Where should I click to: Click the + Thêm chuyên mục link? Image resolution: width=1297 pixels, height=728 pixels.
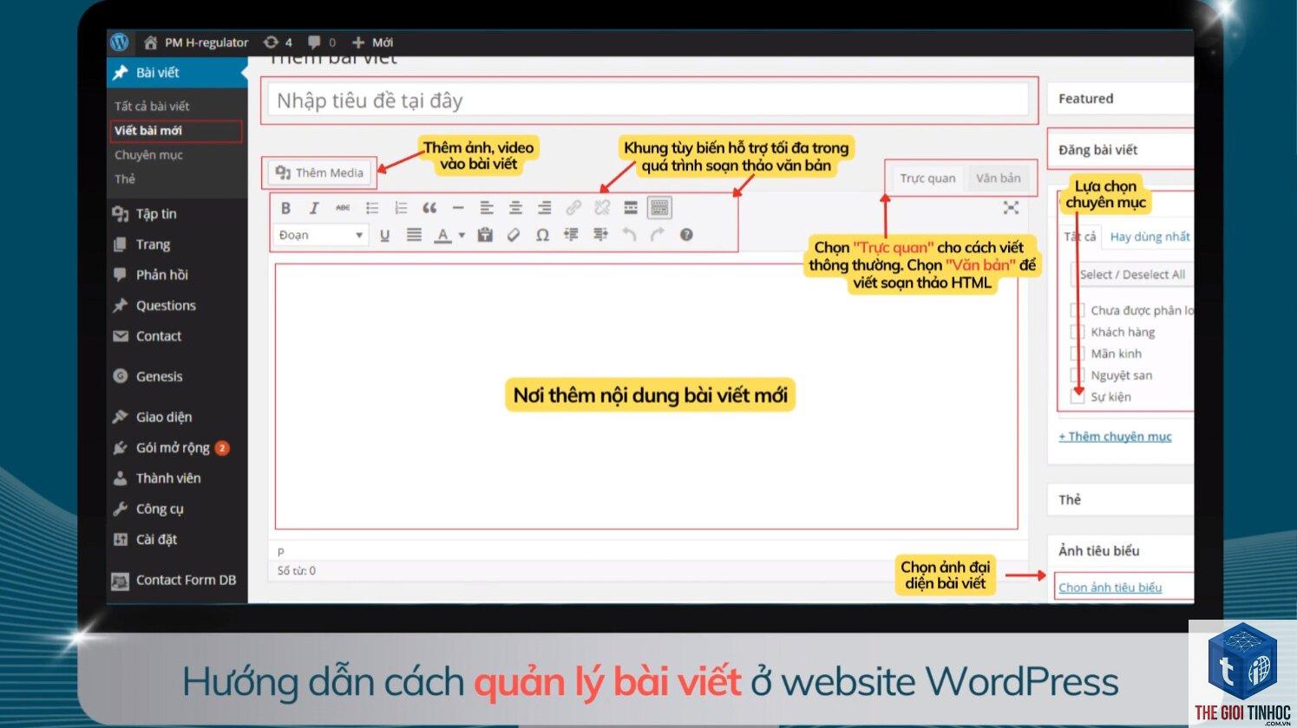click(1115, 436)
